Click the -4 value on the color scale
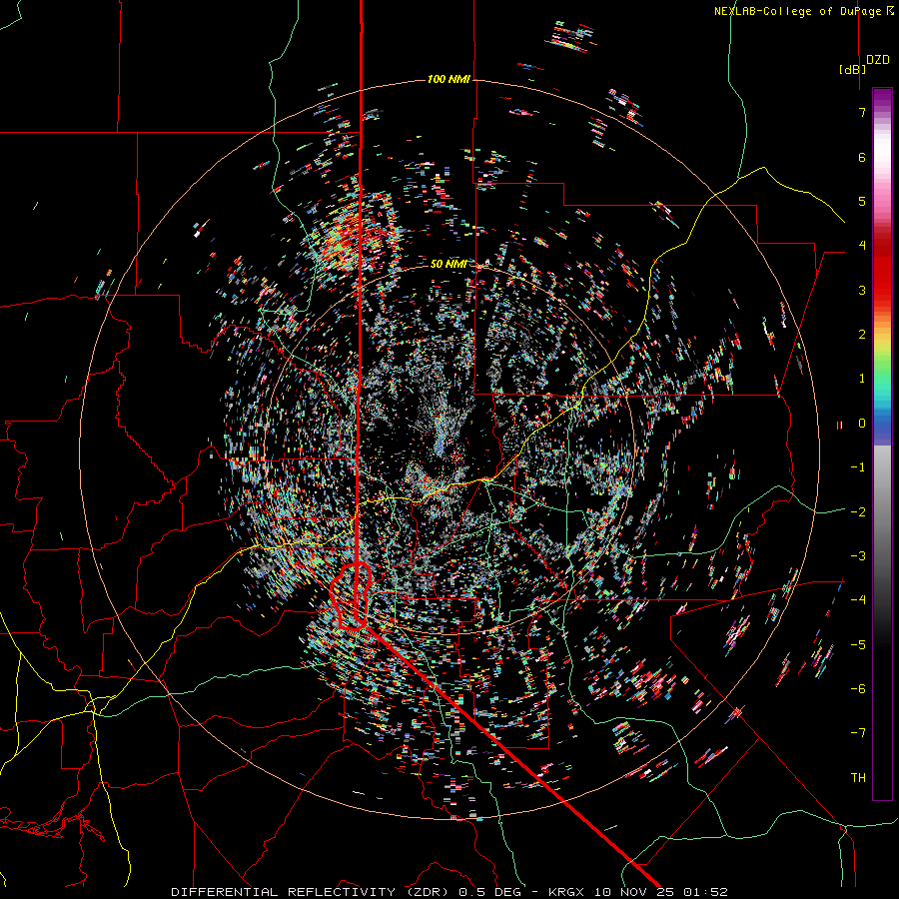This screenshot has height=899, width=899. [x=858, y=600]
